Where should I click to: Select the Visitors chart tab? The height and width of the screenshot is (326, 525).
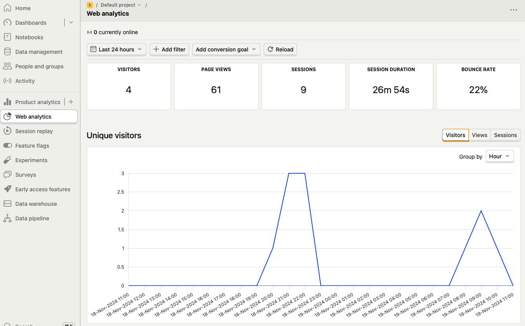[x=456, y=135]
